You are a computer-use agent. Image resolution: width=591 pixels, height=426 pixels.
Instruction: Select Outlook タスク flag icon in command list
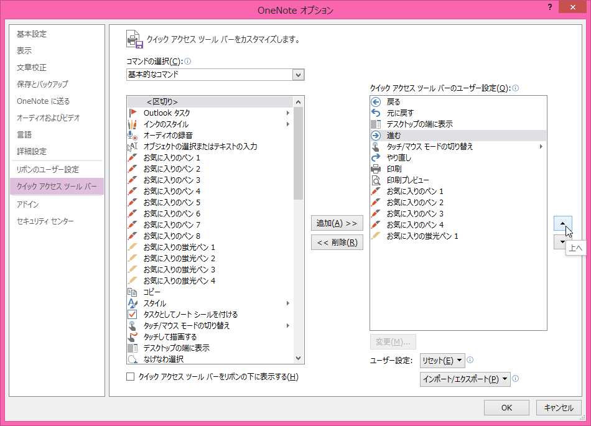point(133,113)
